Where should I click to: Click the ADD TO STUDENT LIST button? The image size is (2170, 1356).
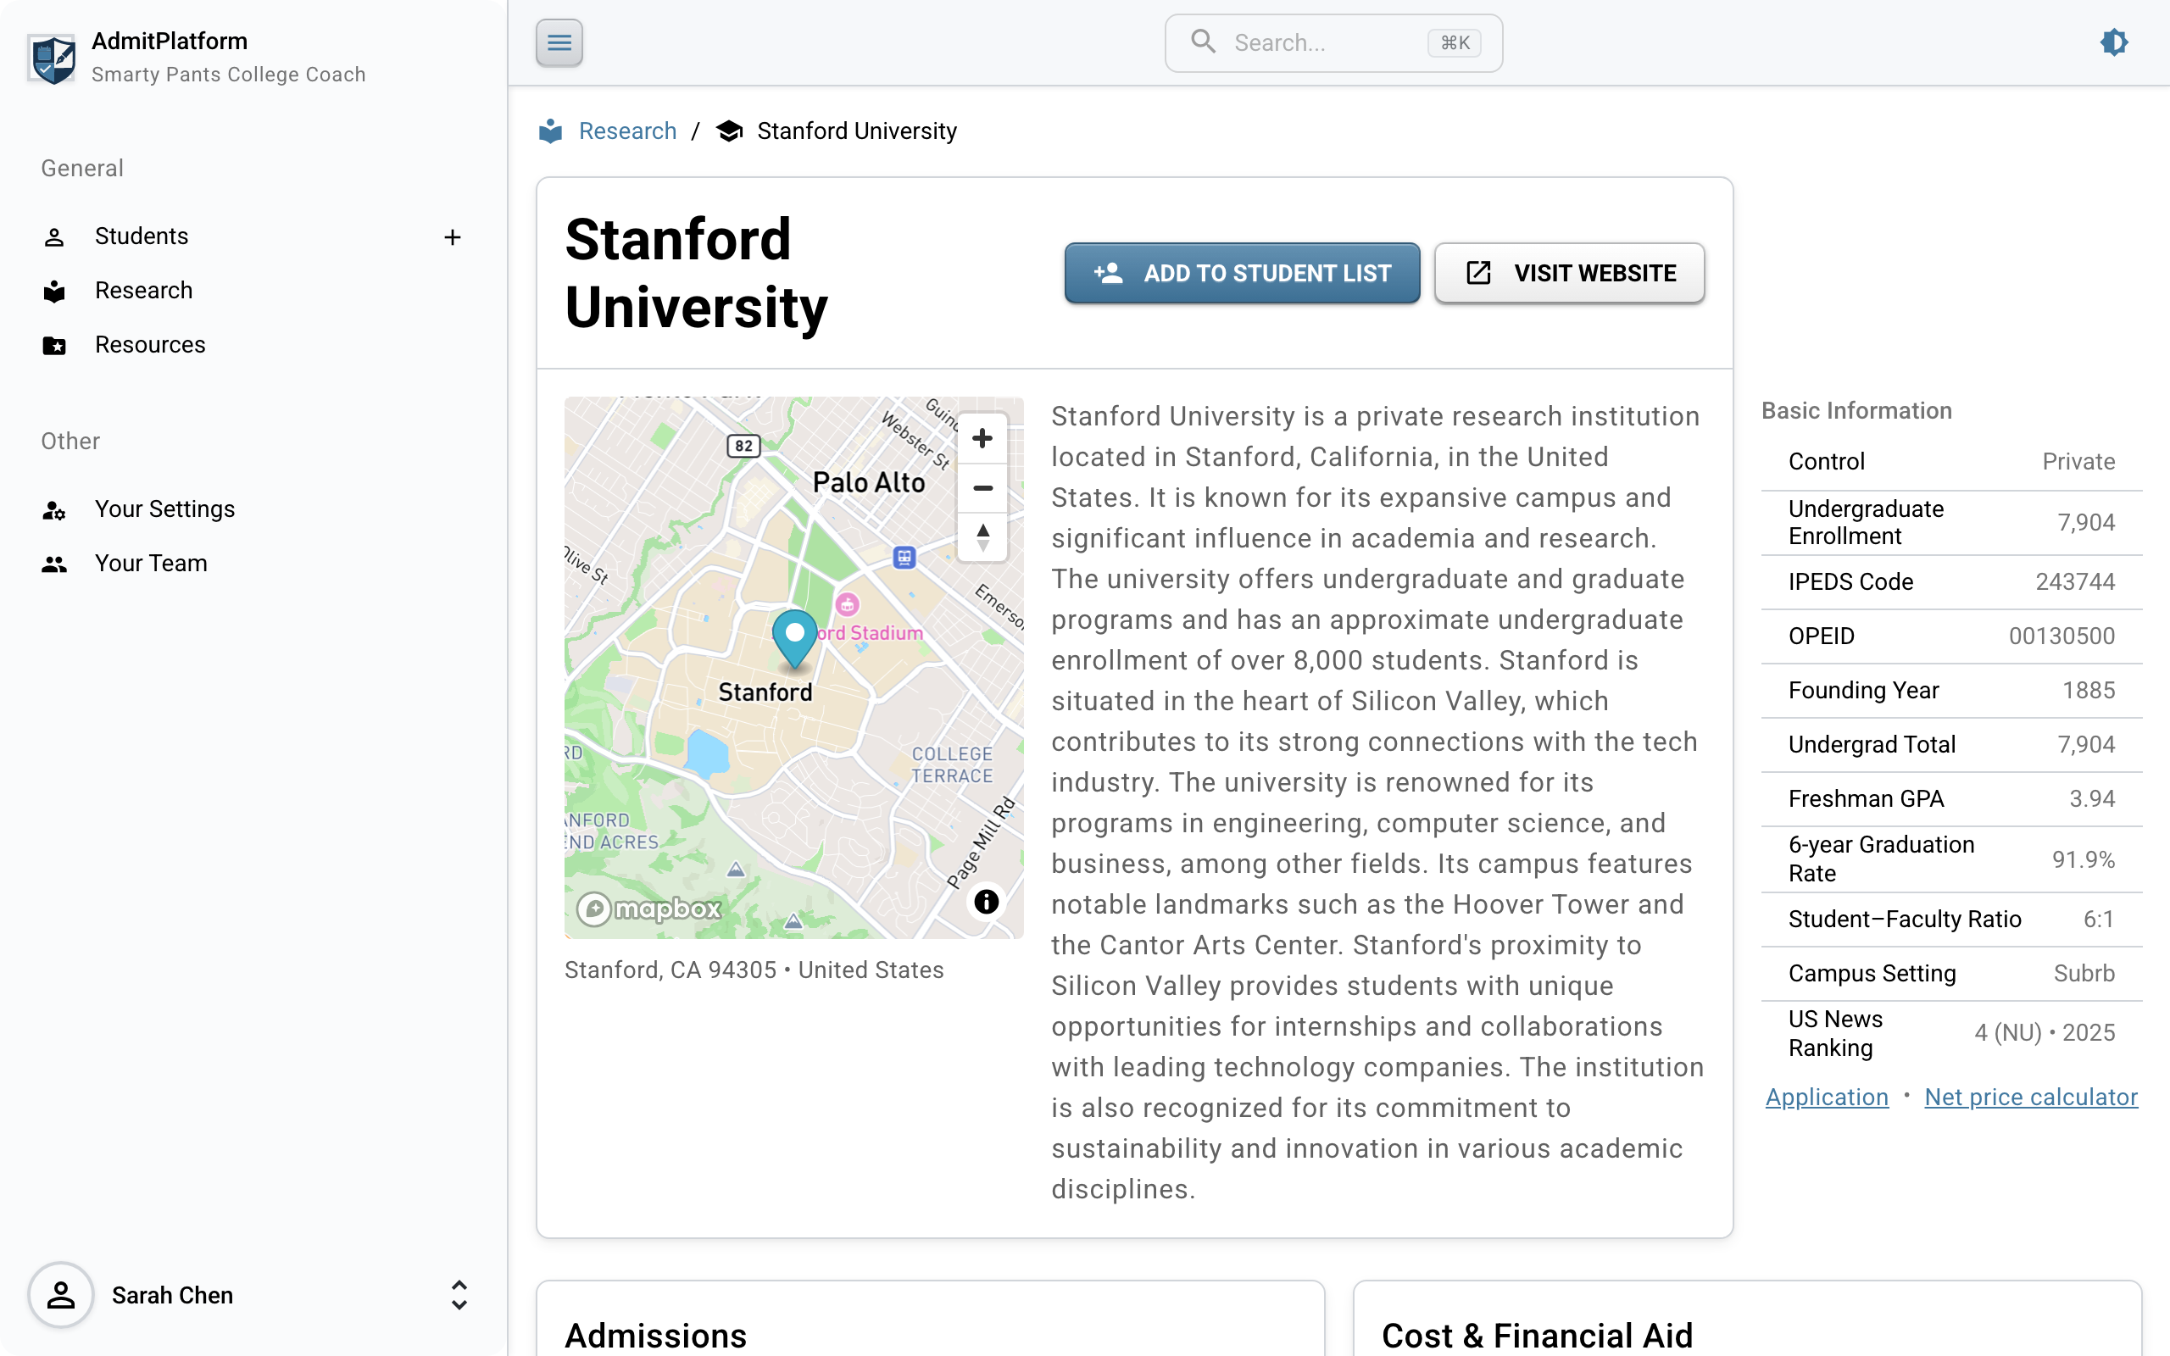(1242, 273)
